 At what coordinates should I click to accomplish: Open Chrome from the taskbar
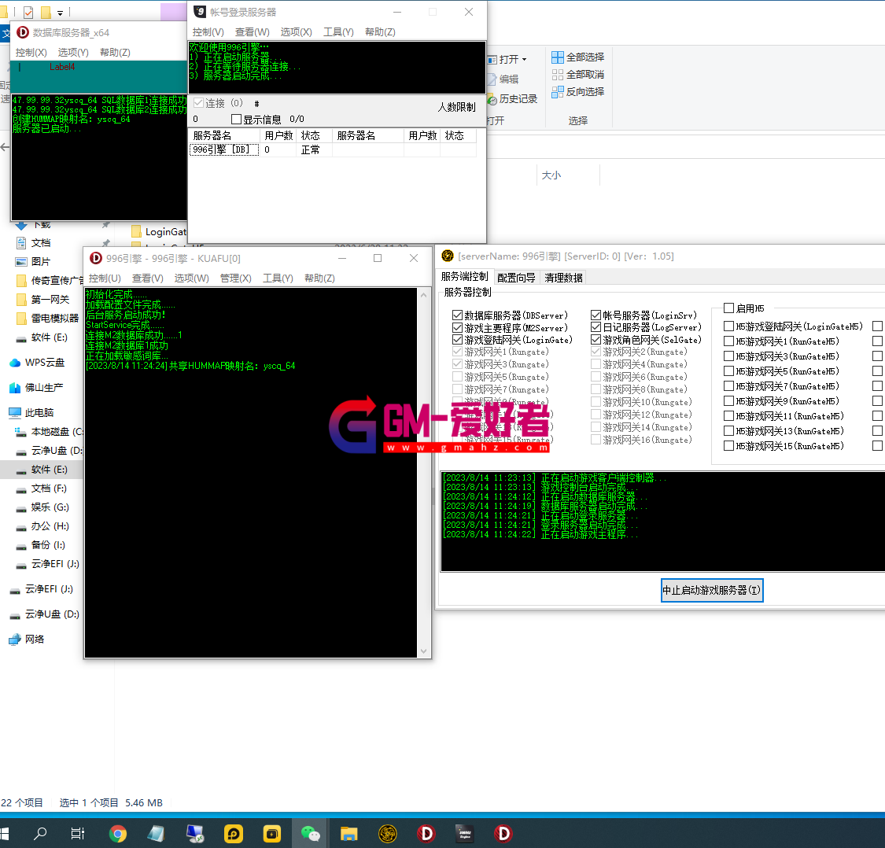point(117,833)
